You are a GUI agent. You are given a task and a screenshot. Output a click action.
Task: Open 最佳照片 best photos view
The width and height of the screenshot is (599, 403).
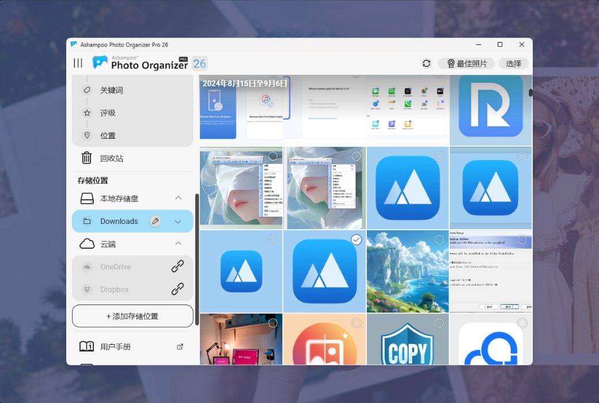(x=465, y=63)
